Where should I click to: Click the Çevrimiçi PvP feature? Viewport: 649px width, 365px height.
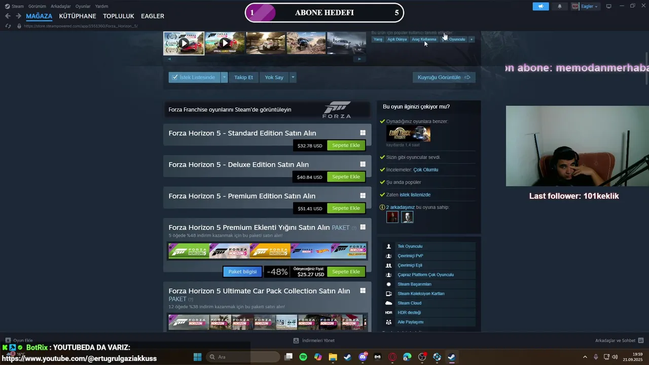coord(429,256)
